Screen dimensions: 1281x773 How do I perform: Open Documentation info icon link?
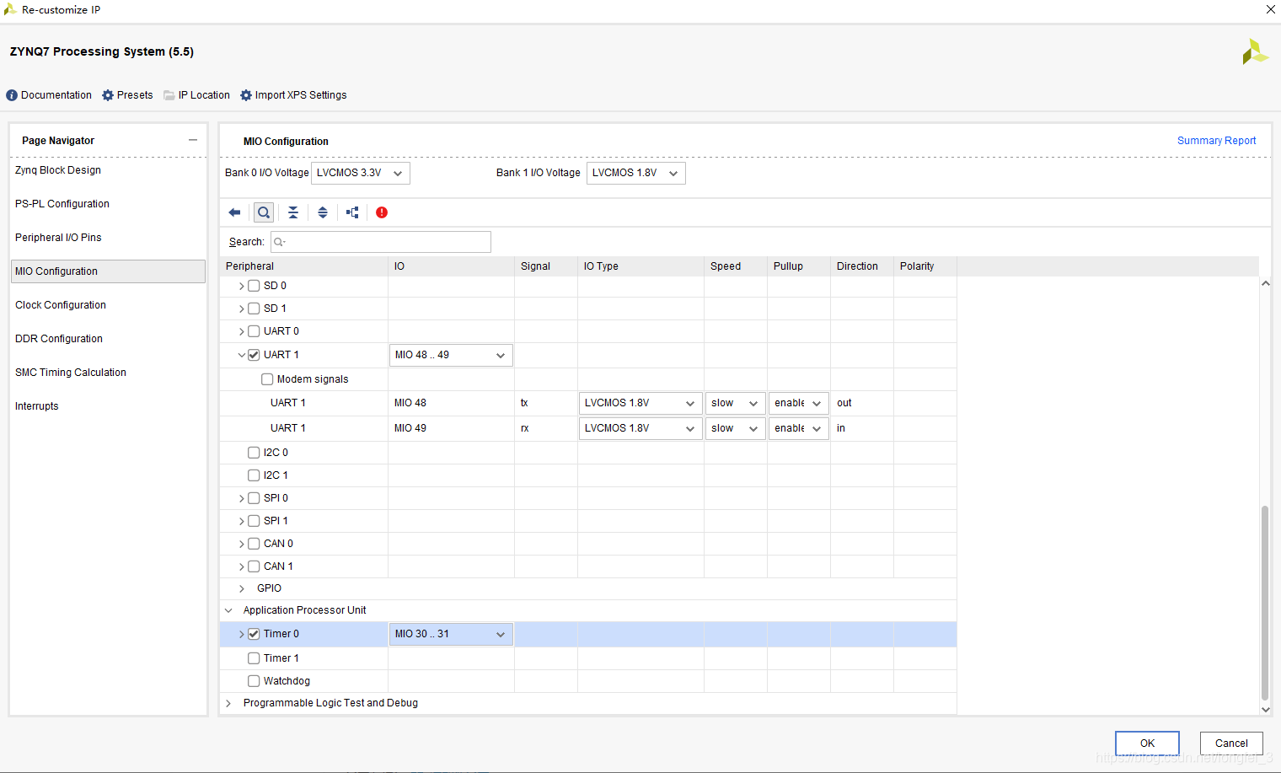click(x=49, y=95)
